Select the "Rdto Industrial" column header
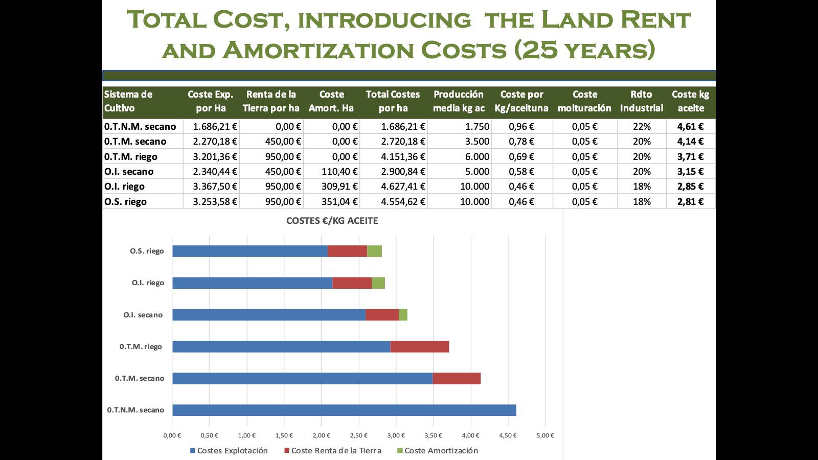Viewport: 818px width, 460px height. tap(641, 101)
